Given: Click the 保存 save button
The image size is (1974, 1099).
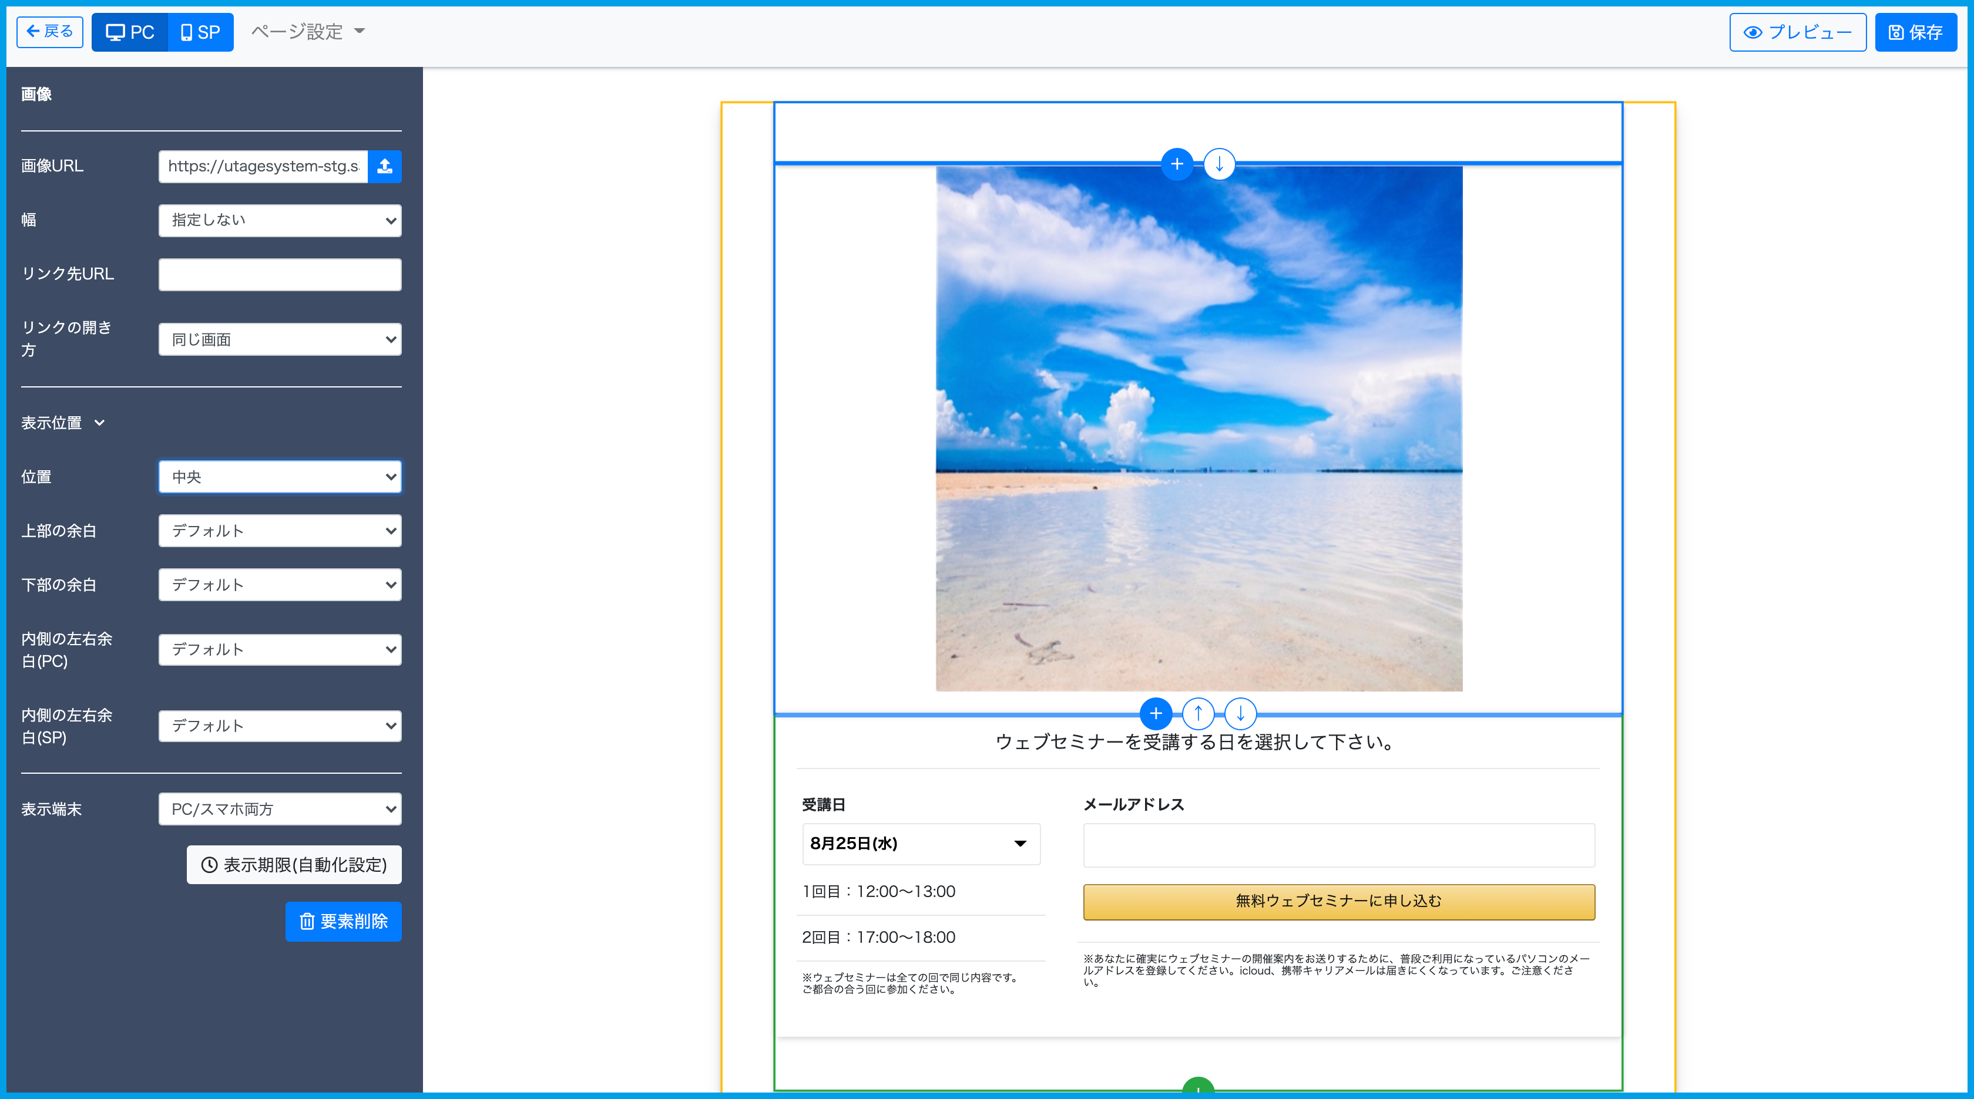Looking at the screenshot, I should click(x=1915, y=32).
